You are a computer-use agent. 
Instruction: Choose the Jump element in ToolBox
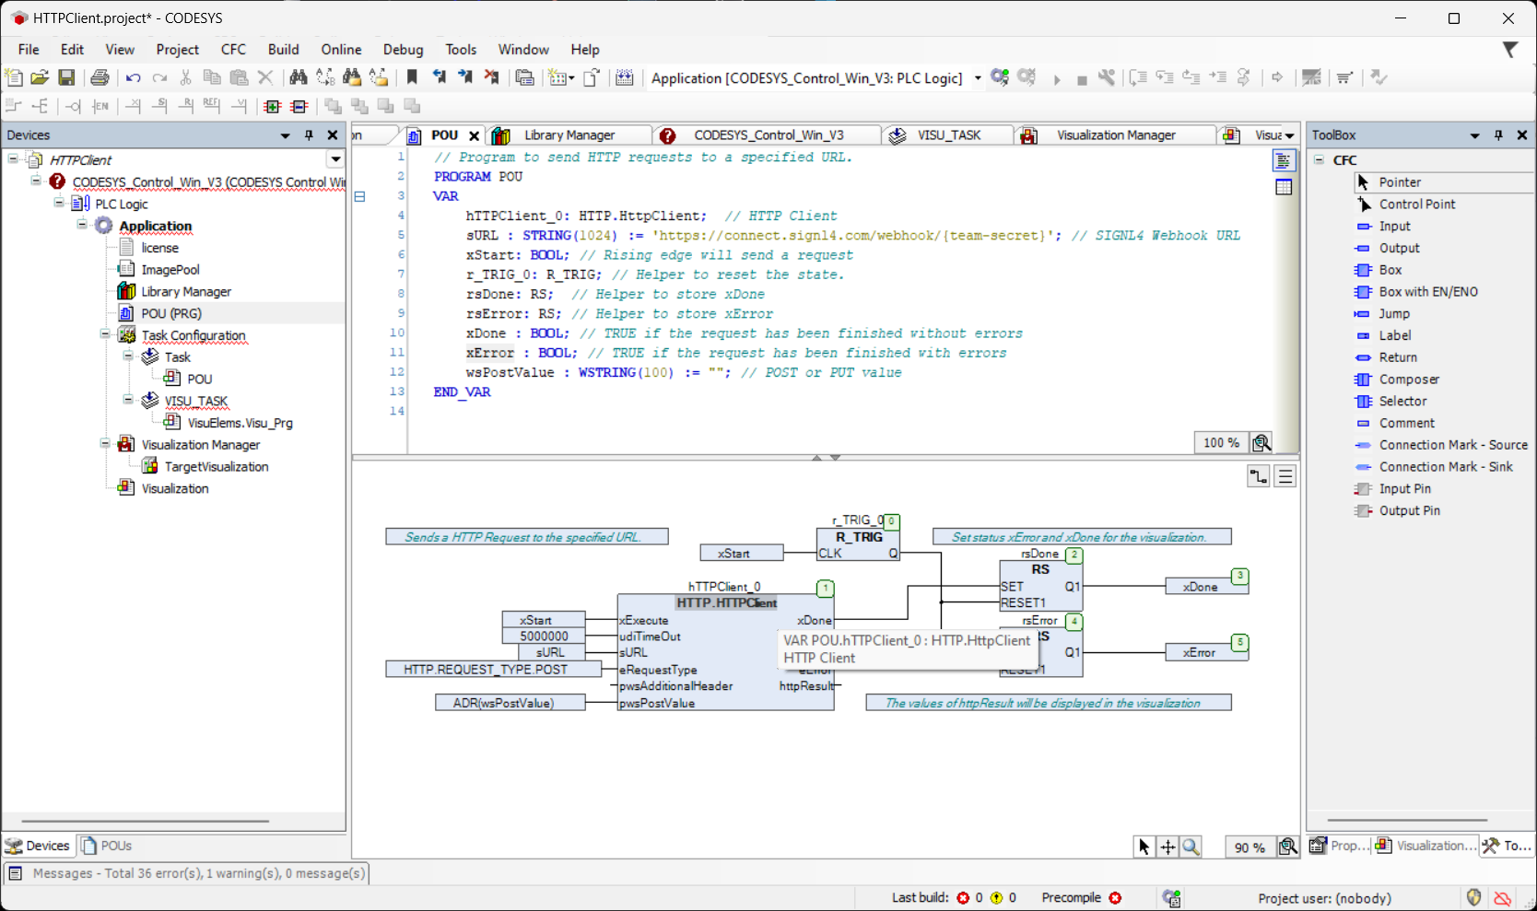point(1394,314)
